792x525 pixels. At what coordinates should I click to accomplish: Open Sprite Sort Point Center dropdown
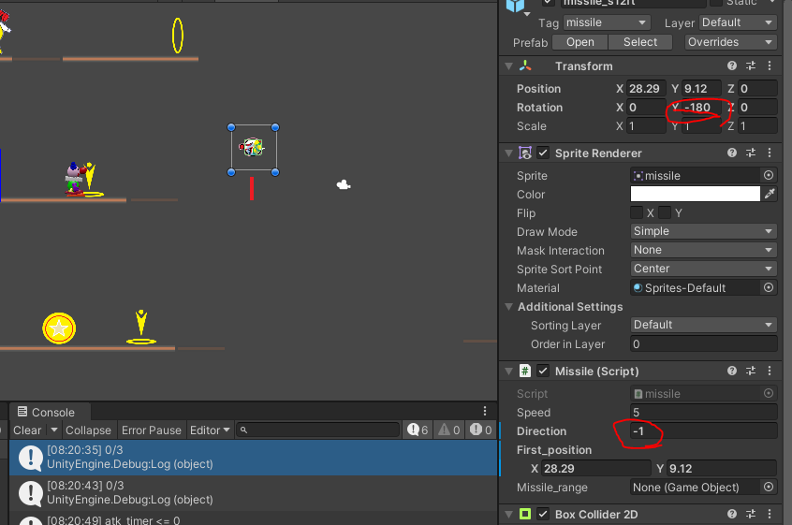(704, 269)
